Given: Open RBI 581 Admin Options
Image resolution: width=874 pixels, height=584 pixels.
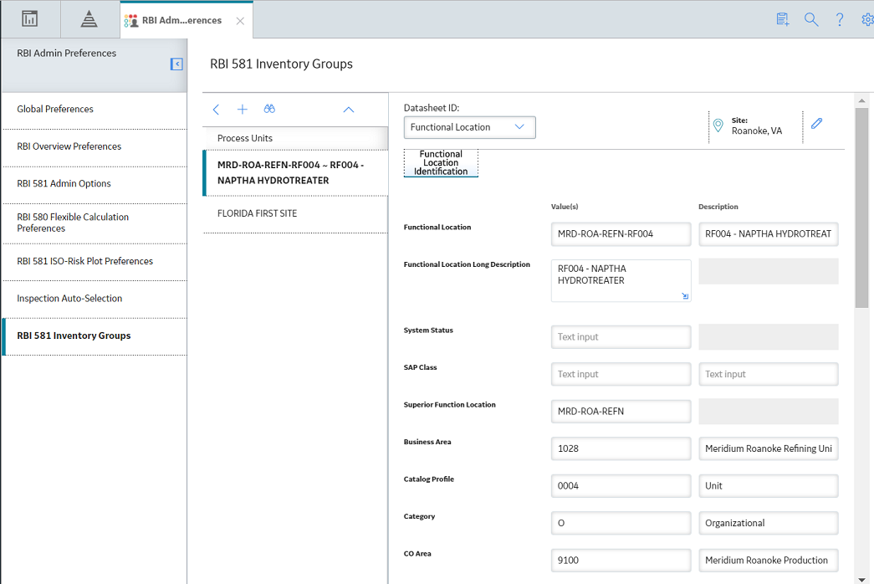Looking at the screenshot, I should pos(95,184).
